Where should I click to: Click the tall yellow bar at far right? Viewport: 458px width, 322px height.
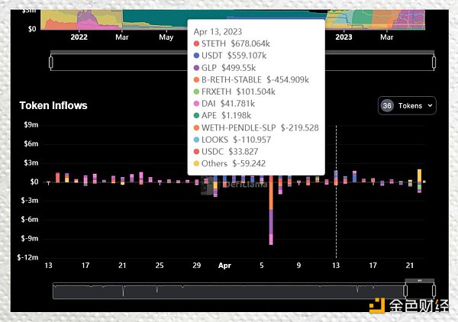click(420, 175)
